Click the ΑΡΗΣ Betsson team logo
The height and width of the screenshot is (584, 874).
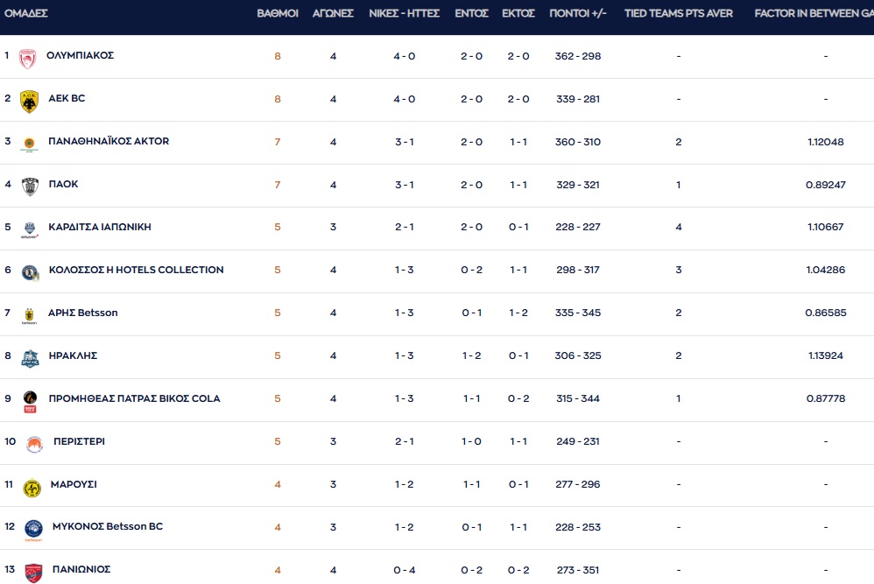coord(30,315)
